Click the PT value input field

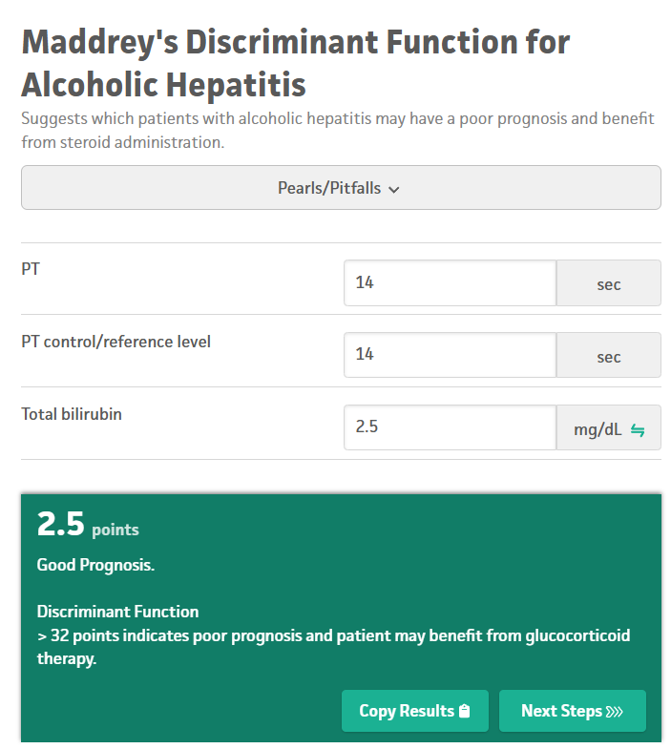450,283
